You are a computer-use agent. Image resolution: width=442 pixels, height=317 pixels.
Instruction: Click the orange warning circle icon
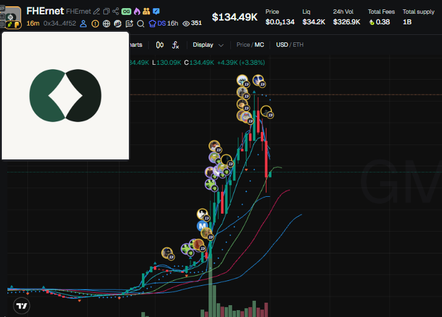[x=95, y=24]
